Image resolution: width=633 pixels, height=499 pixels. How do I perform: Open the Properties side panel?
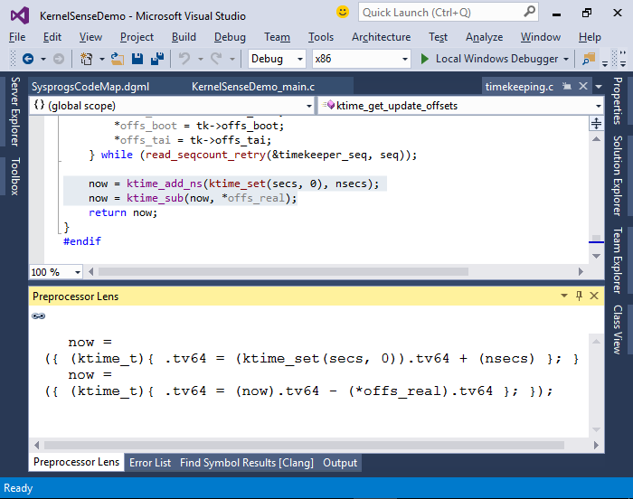point(618,100)
